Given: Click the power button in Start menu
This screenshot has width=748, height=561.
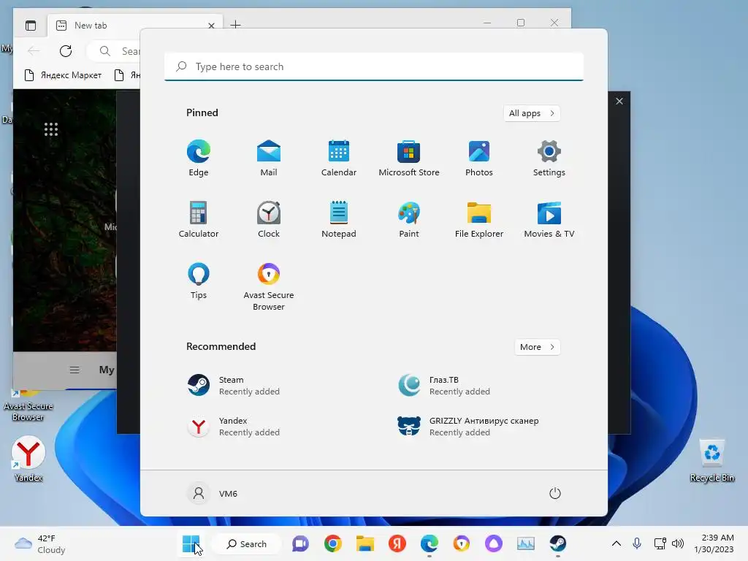Looking at the screenshot, I should (x=555, y=493).
